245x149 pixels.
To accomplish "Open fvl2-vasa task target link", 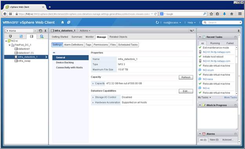I will pyautogui.click(x=208, y=79).
